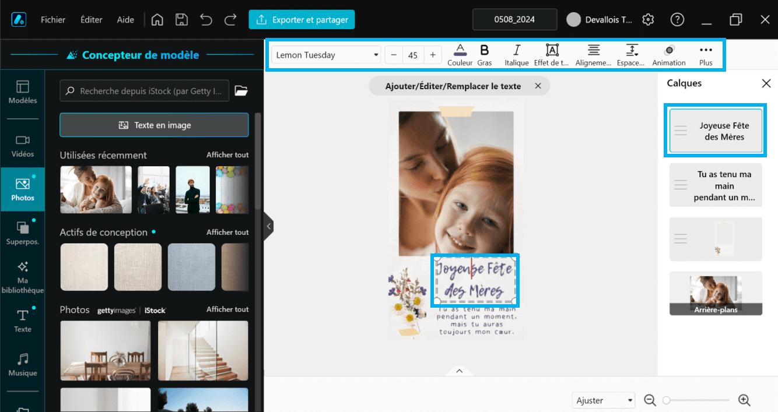Open the text color (Couleur) picker

click(x=460, y=55)
